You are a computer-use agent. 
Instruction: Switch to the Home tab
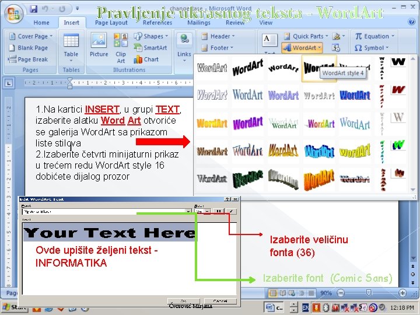[41, 23]
